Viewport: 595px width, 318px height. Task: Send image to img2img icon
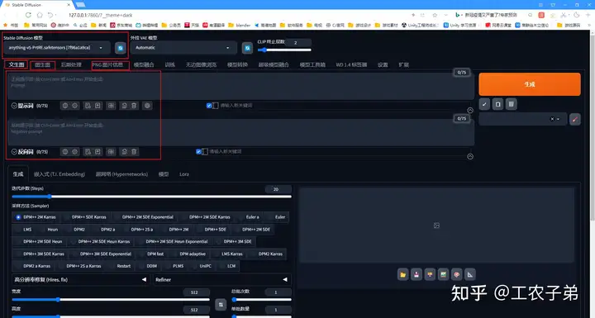point(443,274)
